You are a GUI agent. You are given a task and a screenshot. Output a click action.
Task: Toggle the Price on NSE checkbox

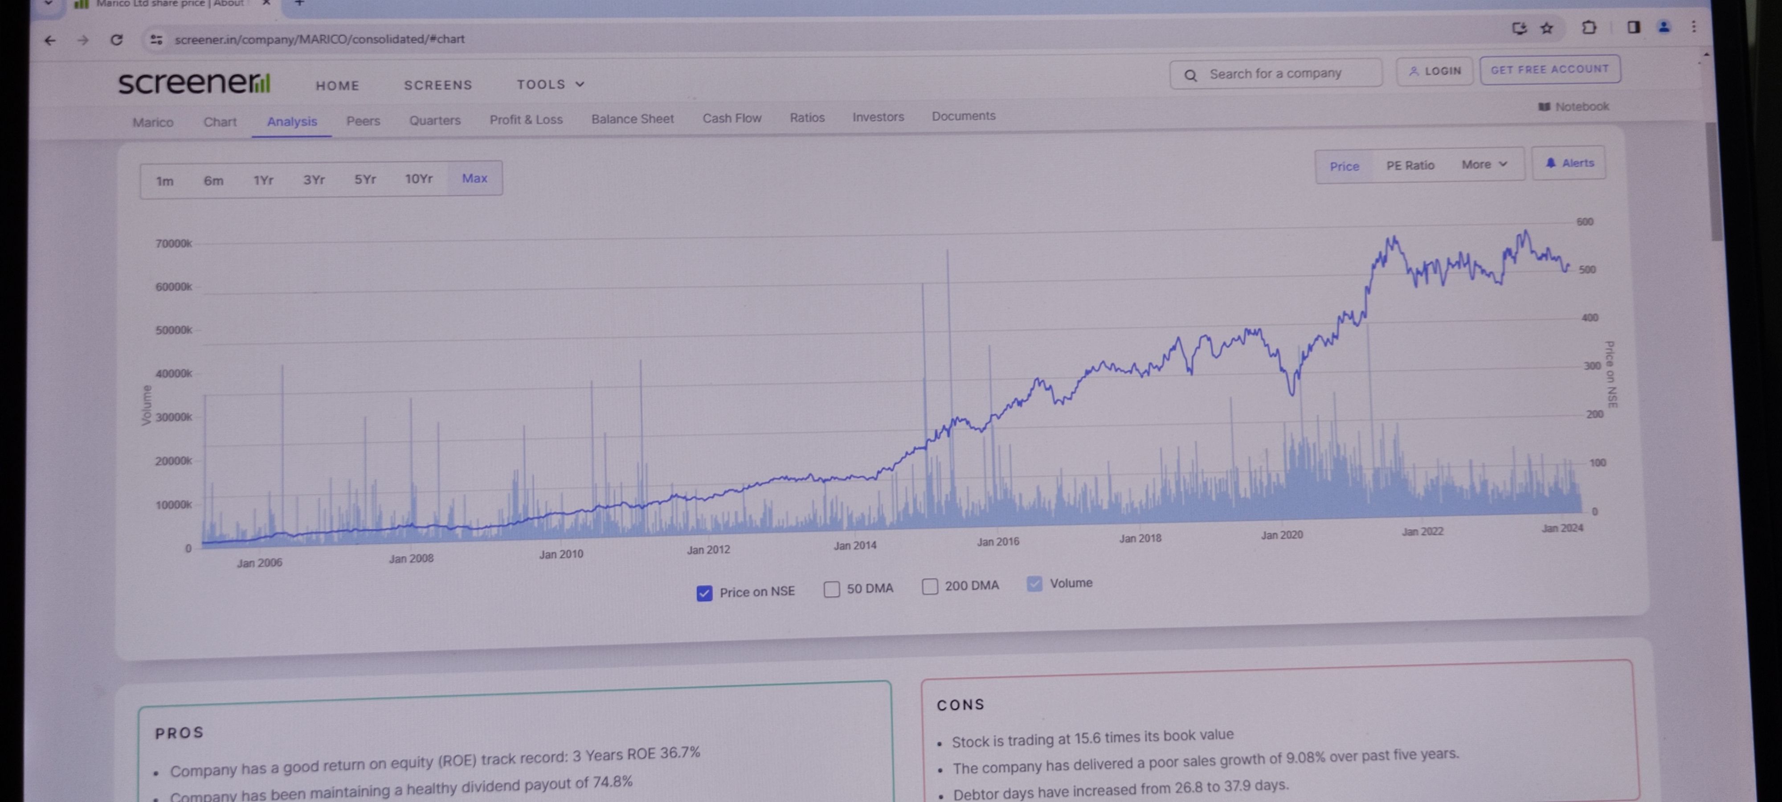pos(704,593)
